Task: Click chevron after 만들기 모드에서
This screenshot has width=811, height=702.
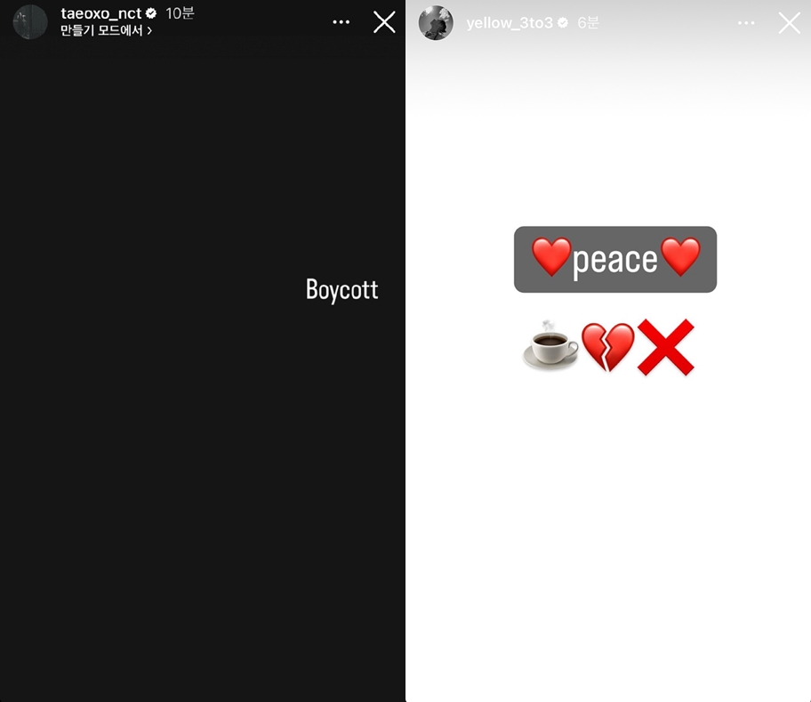Action: pos(149,31)
